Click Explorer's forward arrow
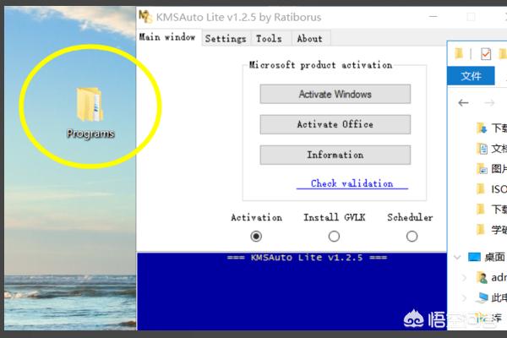507x338 pixels. (489, 103)
